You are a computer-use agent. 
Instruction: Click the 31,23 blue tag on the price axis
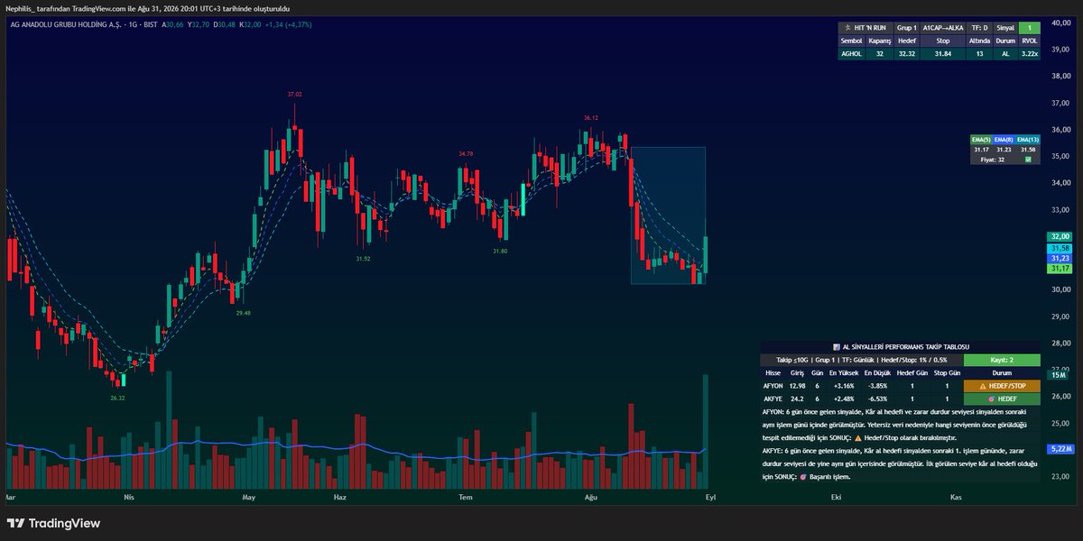pyautogui.click(x=1059, y=258)
